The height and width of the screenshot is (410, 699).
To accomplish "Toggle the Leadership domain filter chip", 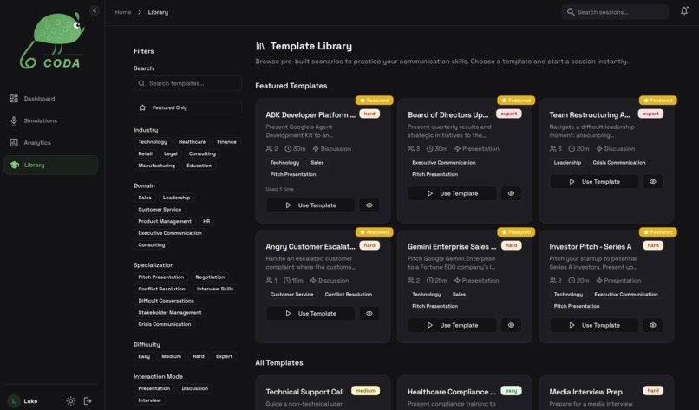I will (176, 198).
